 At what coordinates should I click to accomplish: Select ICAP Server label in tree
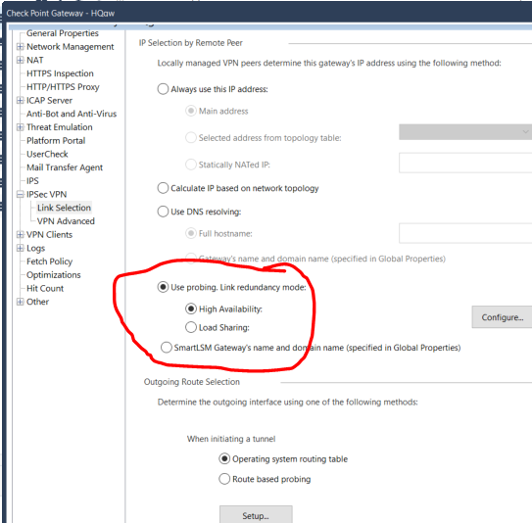(x=50, y=101)
